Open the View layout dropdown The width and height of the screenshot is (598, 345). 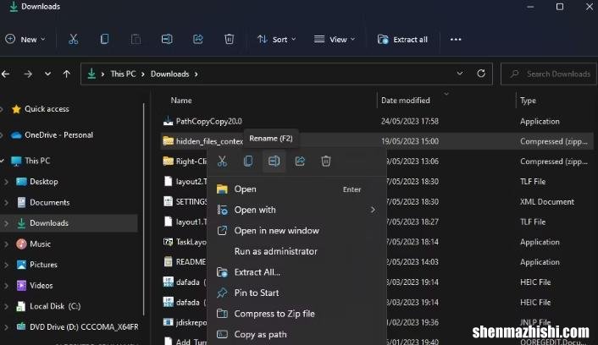pyautogui.click(x=335, y=39)
